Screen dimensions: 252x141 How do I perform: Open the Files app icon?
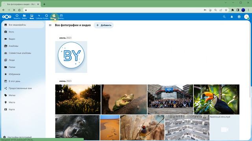(24, 16)
